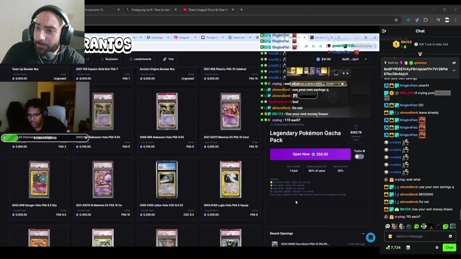Image resolution: width=461 pixels, height=259 pixels.
Task: Close the Creepy.org on X tab
Action: point(176,10)
